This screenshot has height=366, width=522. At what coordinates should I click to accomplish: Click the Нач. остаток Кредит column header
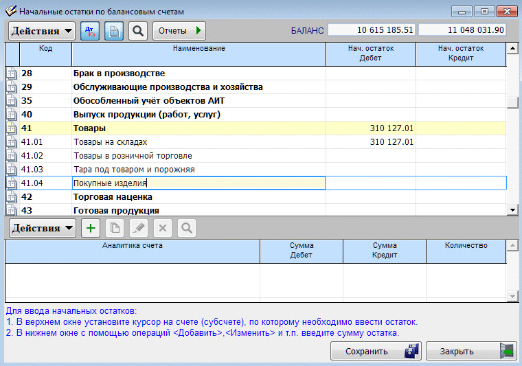461,54
